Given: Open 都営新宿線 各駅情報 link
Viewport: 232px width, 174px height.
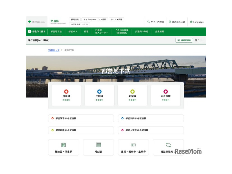Looking at the screenshot, I should point(81,130).
